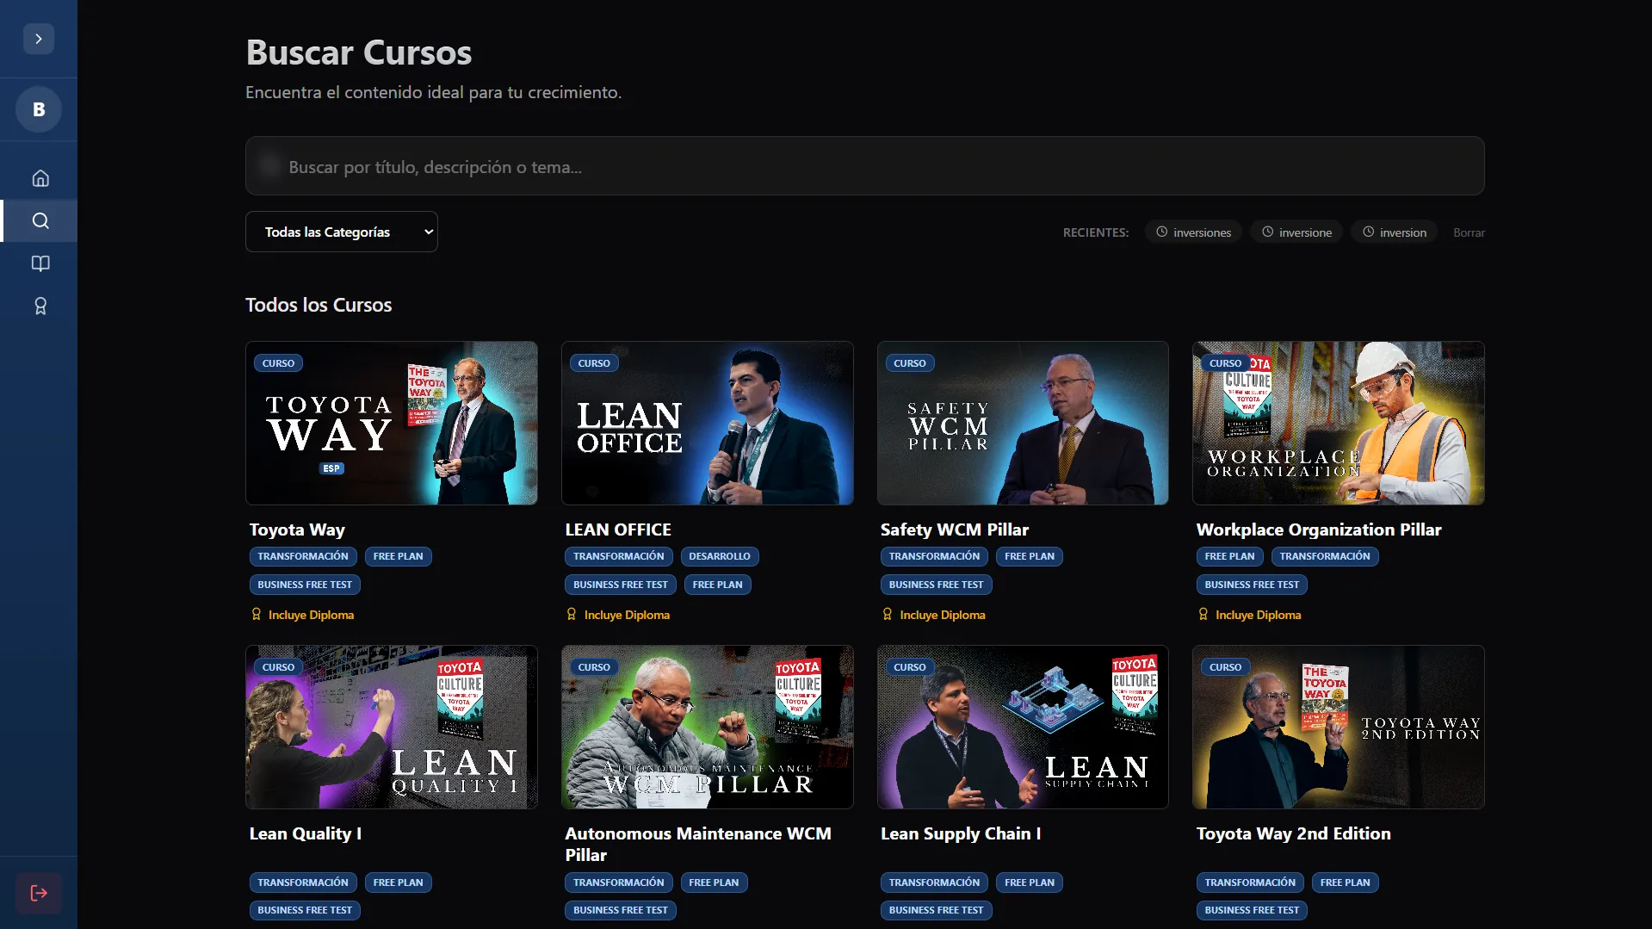Go to the Home icon in sidebar
Screen dimensions: 1652x929
click(40, 178)
